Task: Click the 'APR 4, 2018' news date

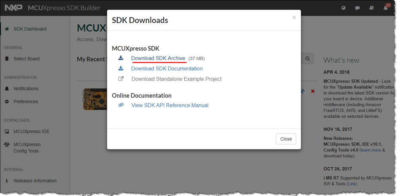Action: tap(336, 72)
